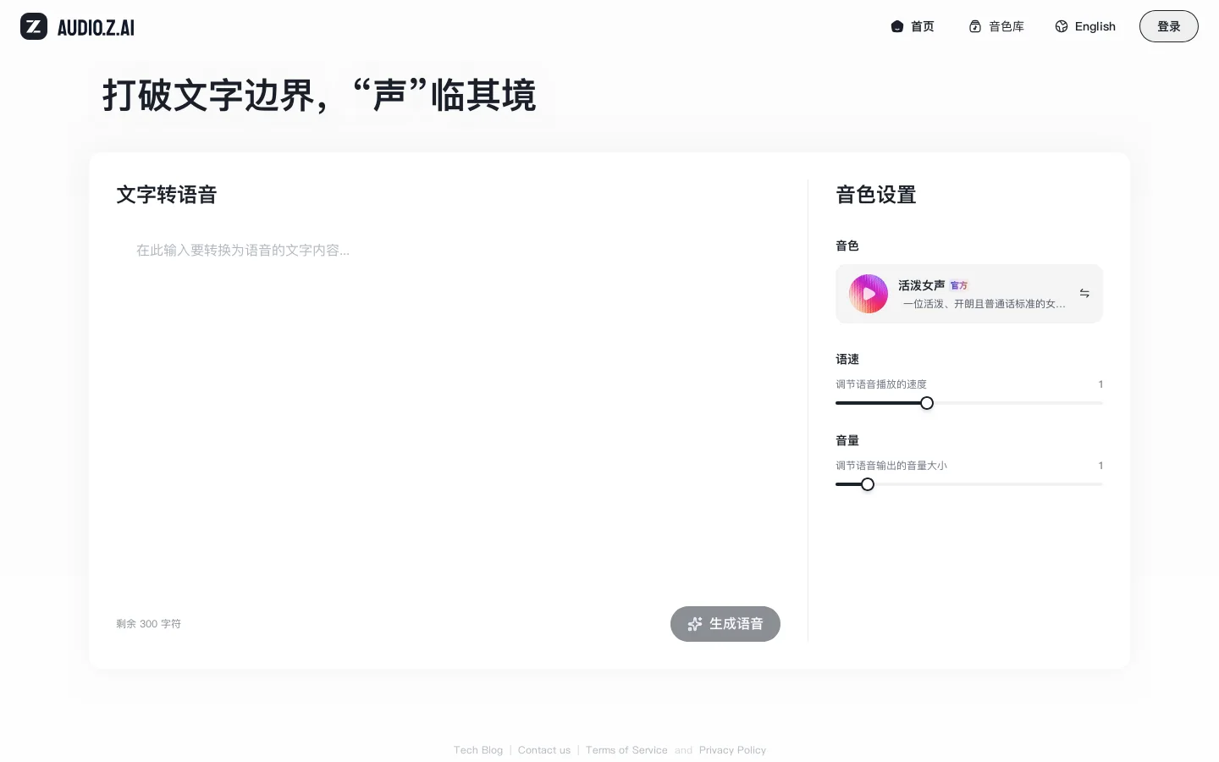Open the Terms of Service link

tap(626, 750)
